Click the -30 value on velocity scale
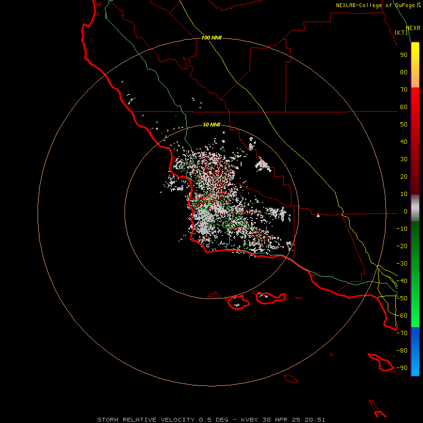Image resolution: width=423 pixels, height=423 pixels. [402, 264]
